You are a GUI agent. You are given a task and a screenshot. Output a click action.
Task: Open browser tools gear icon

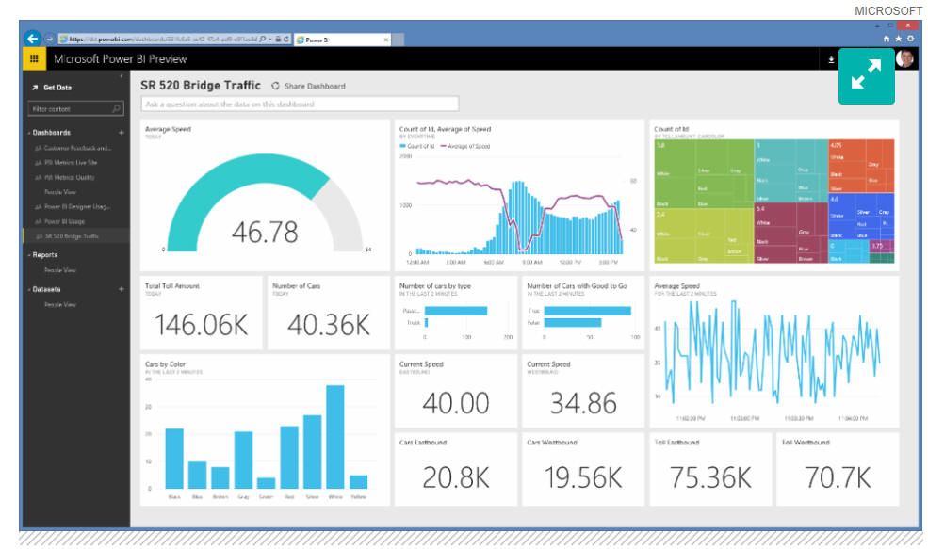[x=910, y=39]
